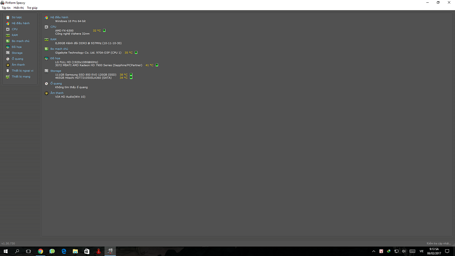Click the monitor icon beside summary Đồ họa heading
455x256 pixels.
pos(47,58)
